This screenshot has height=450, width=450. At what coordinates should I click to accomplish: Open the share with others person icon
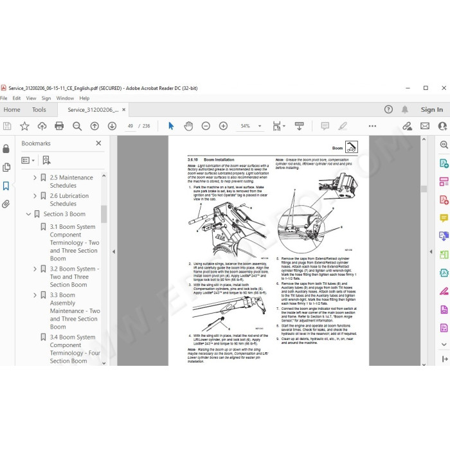pyautogui.click(x=442, y=126)
